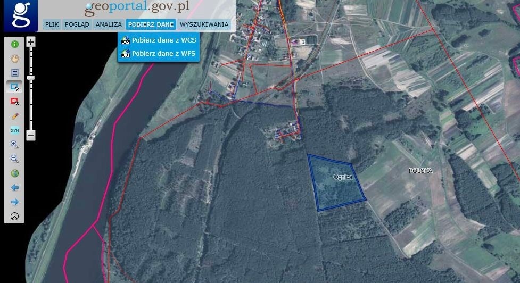Click the green info icon
The width and height of the screenshot is (520, 283).
click(x=14, y=44)
